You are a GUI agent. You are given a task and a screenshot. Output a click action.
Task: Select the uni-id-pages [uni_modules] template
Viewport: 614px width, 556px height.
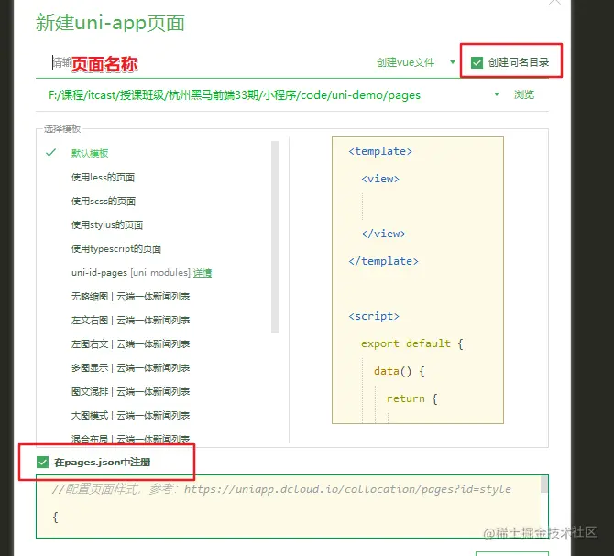[x=131, y=273]
